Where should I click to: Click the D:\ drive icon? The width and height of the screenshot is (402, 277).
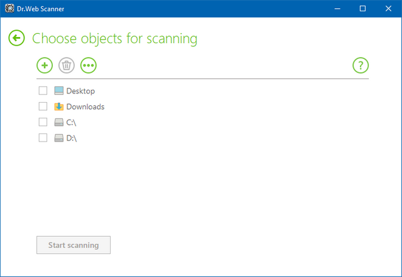point(59,138)
